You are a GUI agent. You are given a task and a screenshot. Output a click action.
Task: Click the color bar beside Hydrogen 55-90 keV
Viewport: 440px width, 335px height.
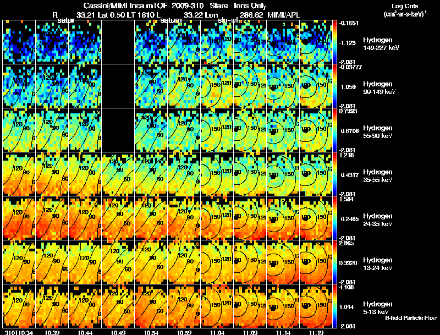tap(334, 130)
